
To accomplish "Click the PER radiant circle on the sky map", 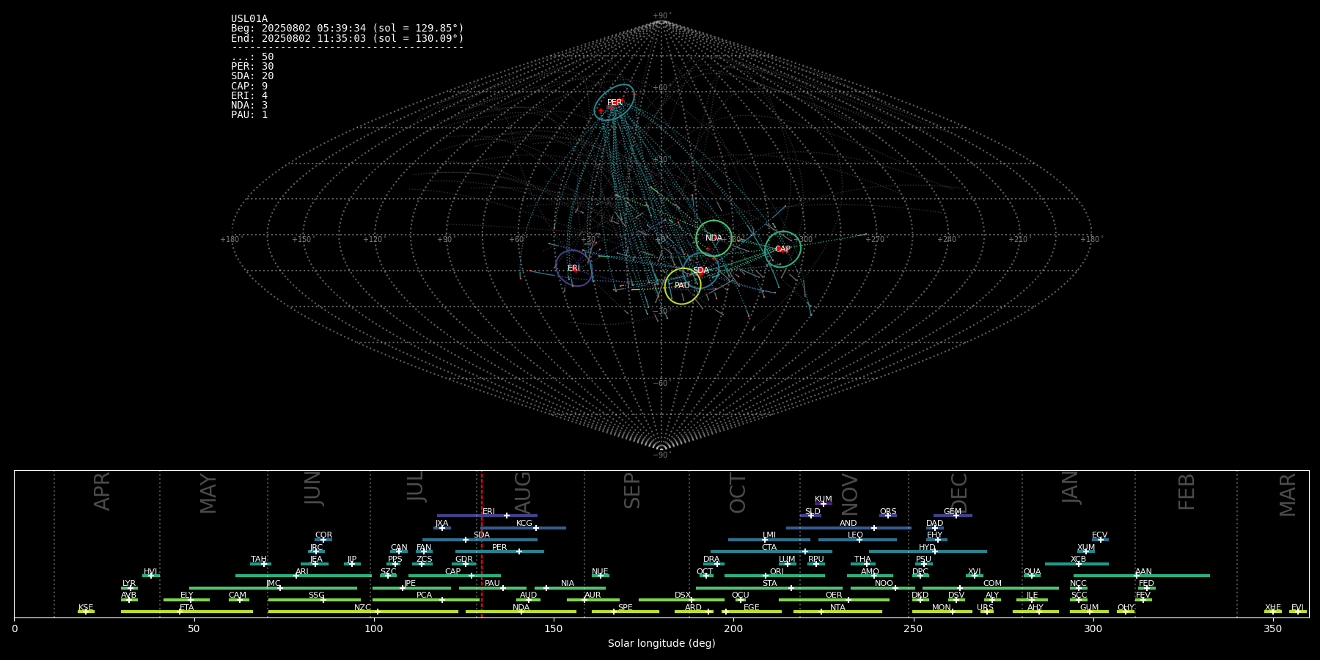I will (x=615, y=103).
